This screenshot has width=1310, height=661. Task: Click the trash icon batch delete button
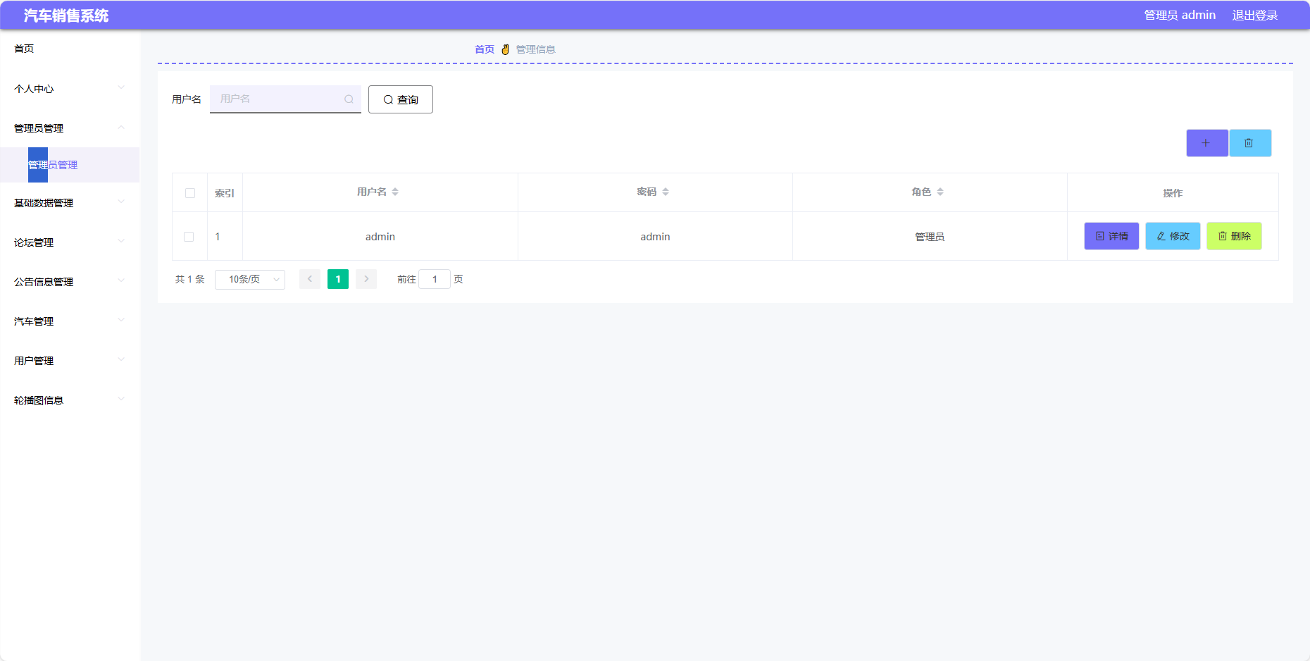[x=1250, y=143]
